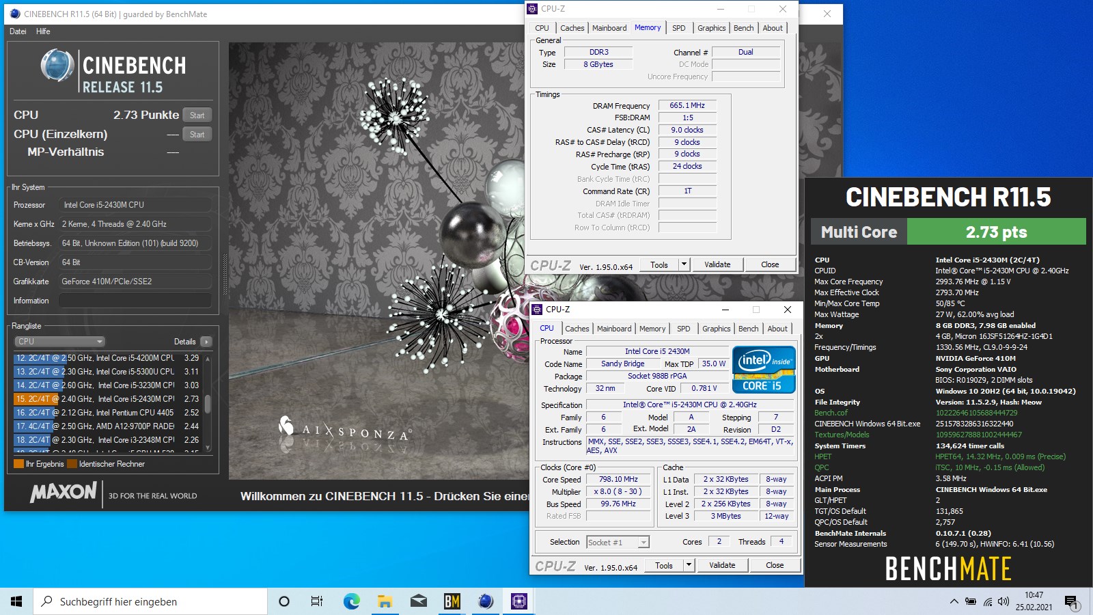Screen dimensions: 1093x615
Task: Click Cinebench title bar app icon
Action: pyautogui.click(x=15, y=14)
